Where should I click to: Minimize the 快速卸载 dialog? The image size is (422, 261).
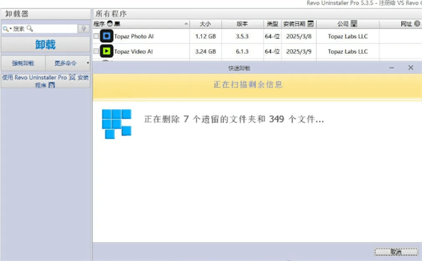coord(391,68)
